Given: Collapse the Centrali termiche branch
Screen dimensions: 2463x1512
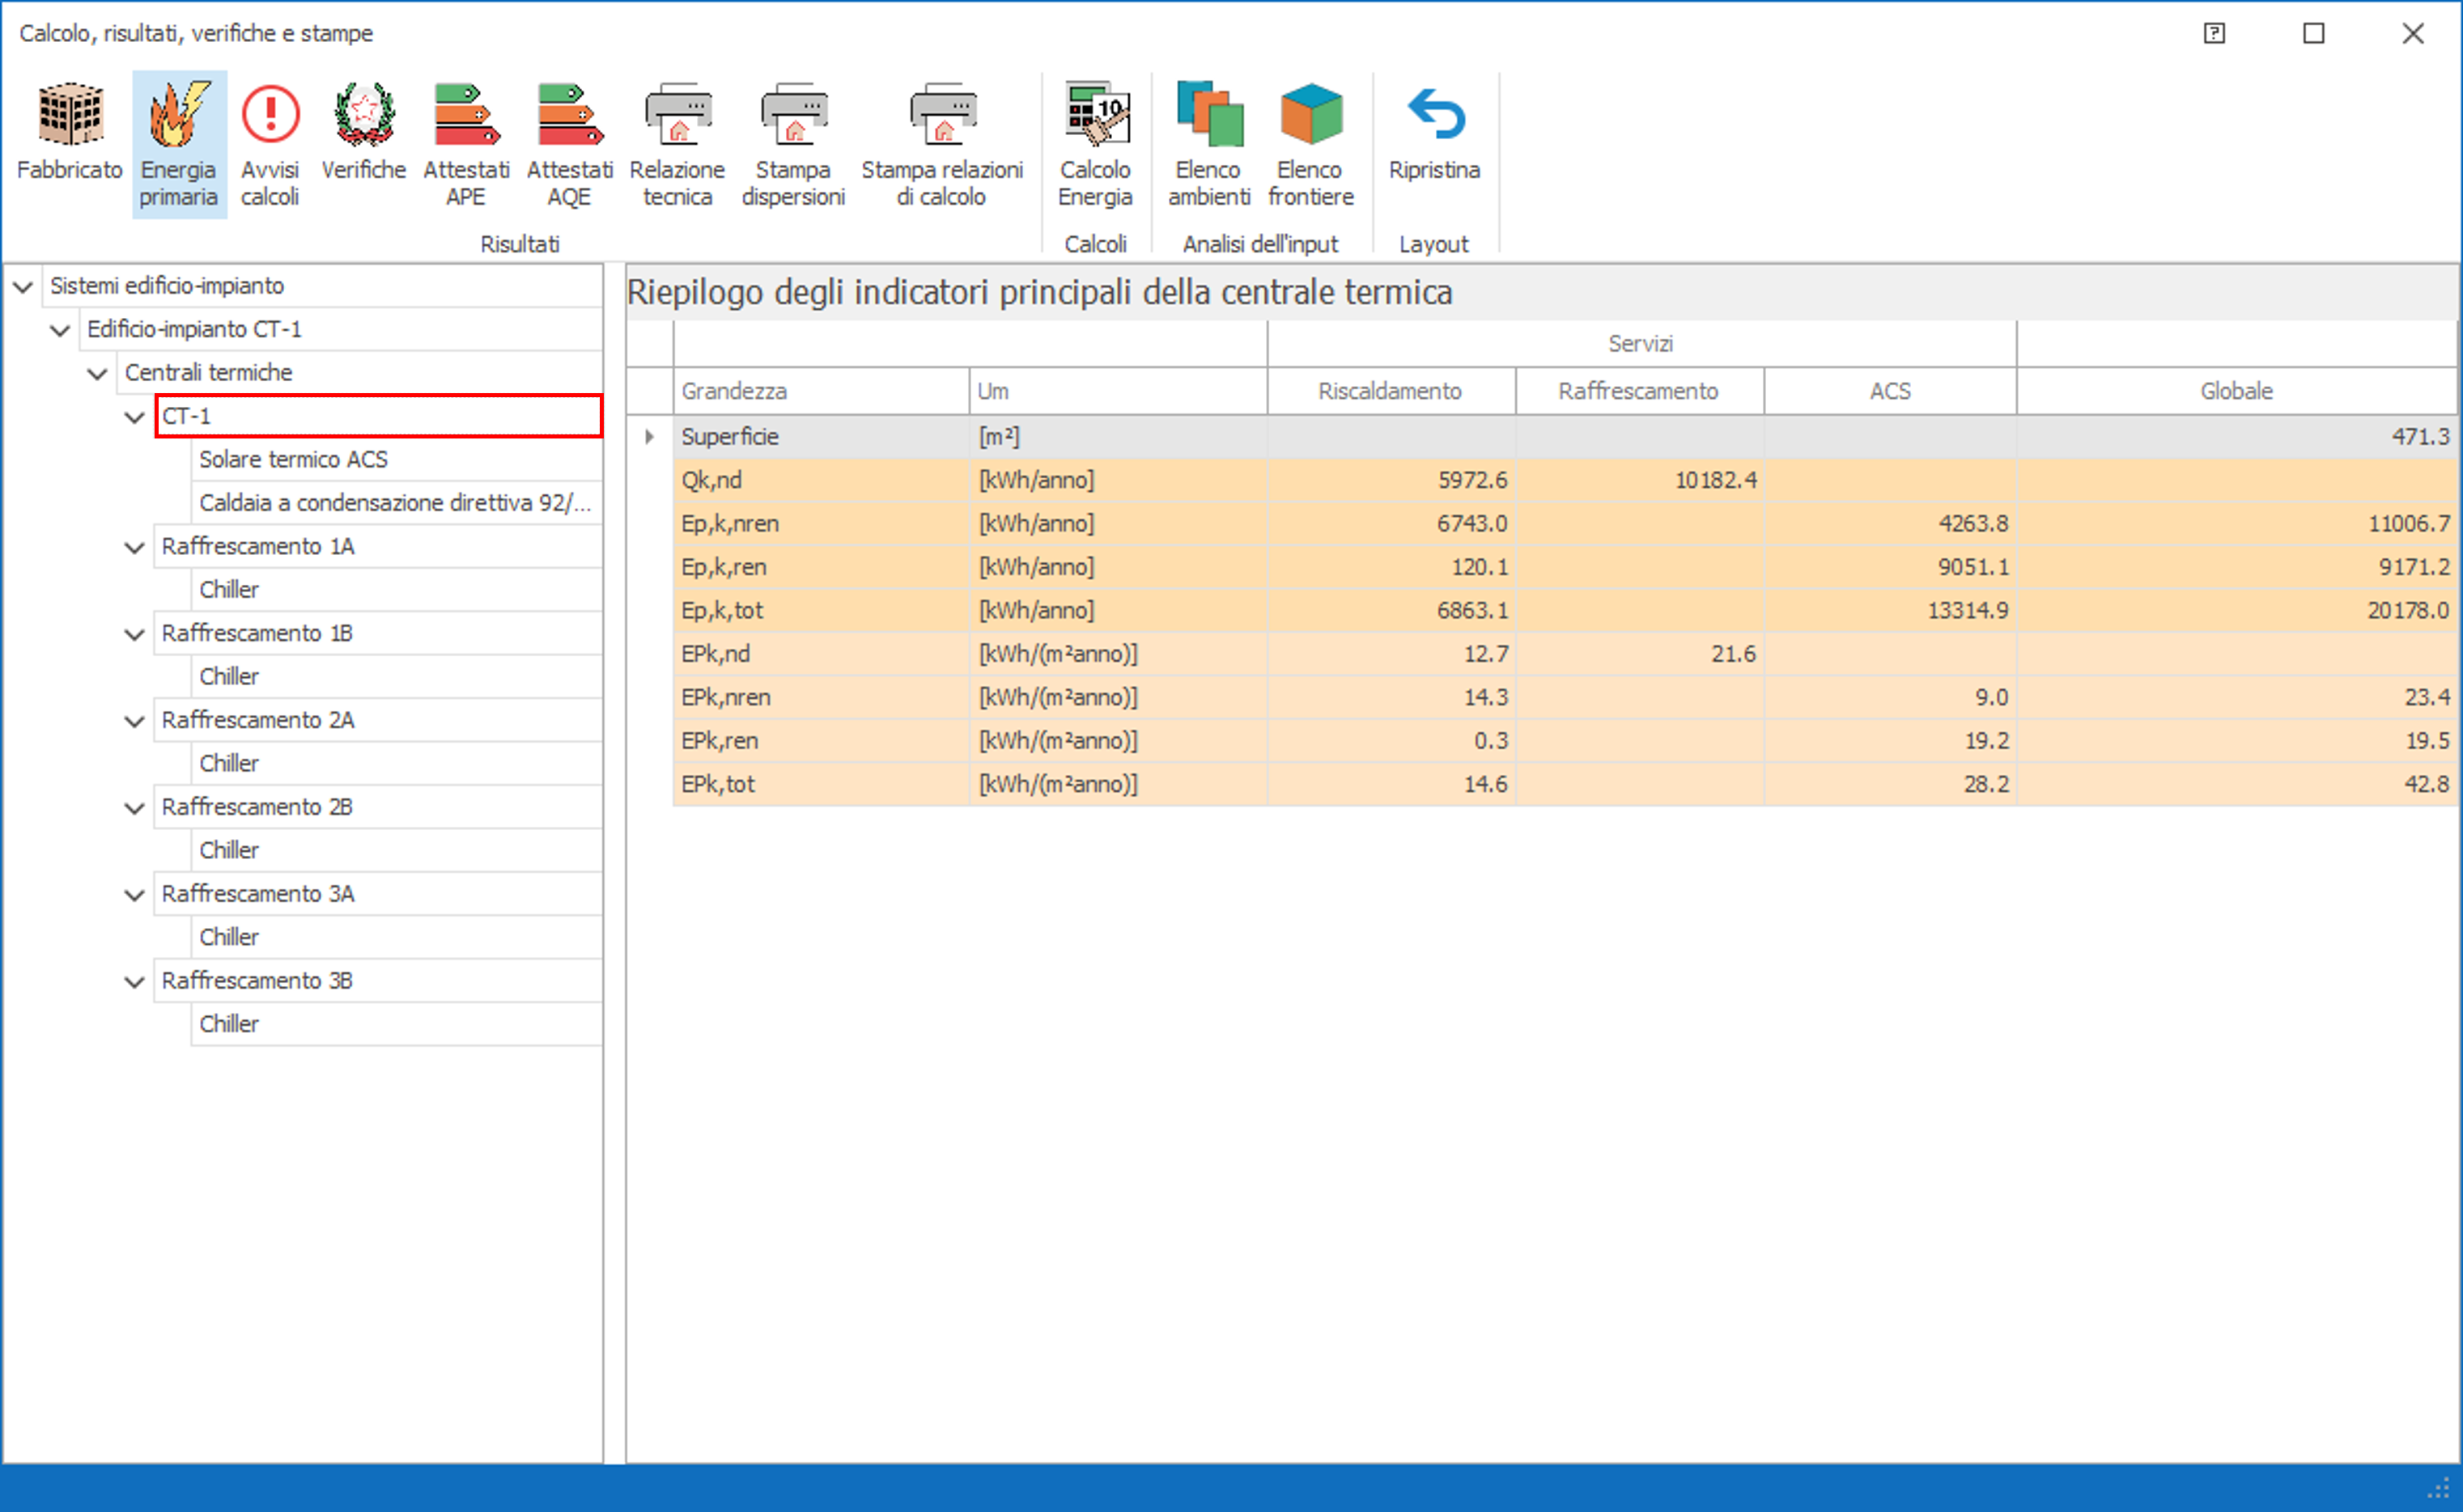Looking at the screenshot, I should [97, 374].
